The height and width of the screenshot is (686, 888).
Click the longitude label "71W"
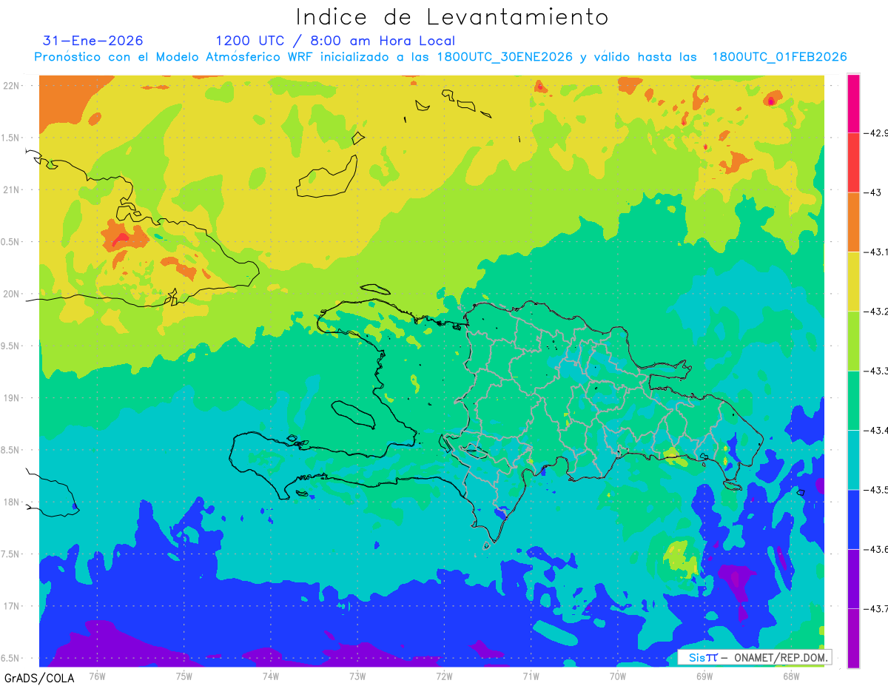pyautogui.click(x=531, y=676)
